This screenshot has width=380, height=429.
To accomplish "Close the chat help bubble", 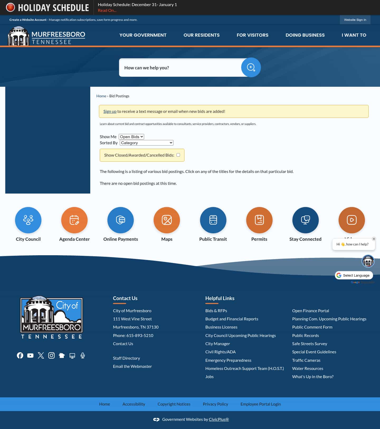I will pos(374,239).
